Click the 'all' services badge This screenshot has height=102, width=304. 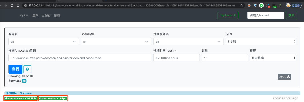24,81
